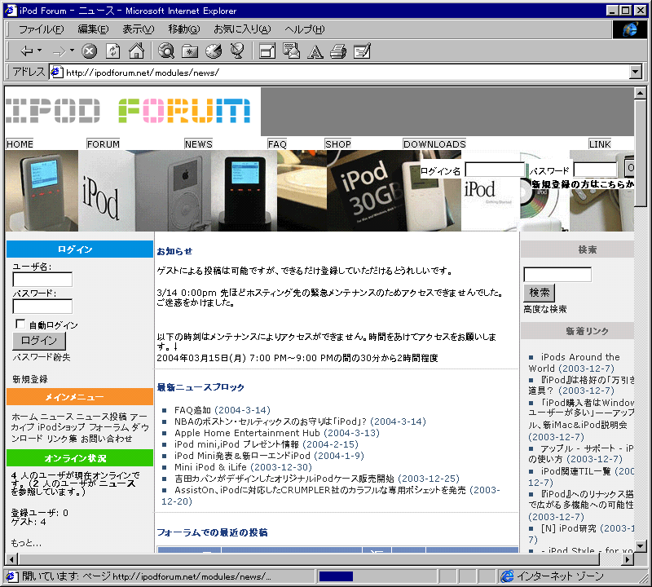Click the search text field under 検索
This screenshot has height=587, width=652.
click(x=557, y=275)
